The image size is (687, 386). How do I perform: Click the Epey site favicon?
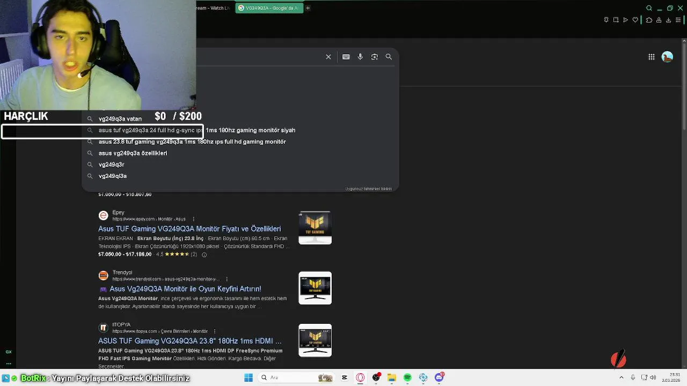(x=103, y=216)
